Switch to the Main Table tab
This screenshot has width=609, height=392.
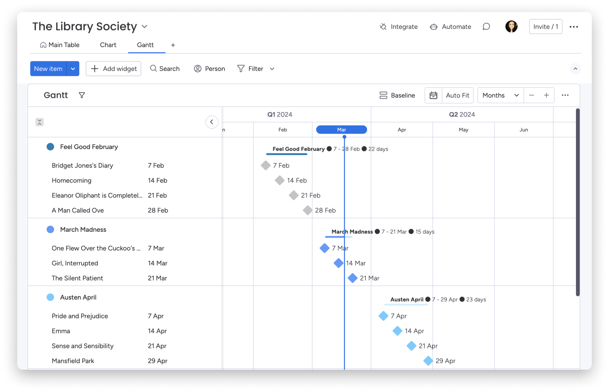click(x=60, y=45)
